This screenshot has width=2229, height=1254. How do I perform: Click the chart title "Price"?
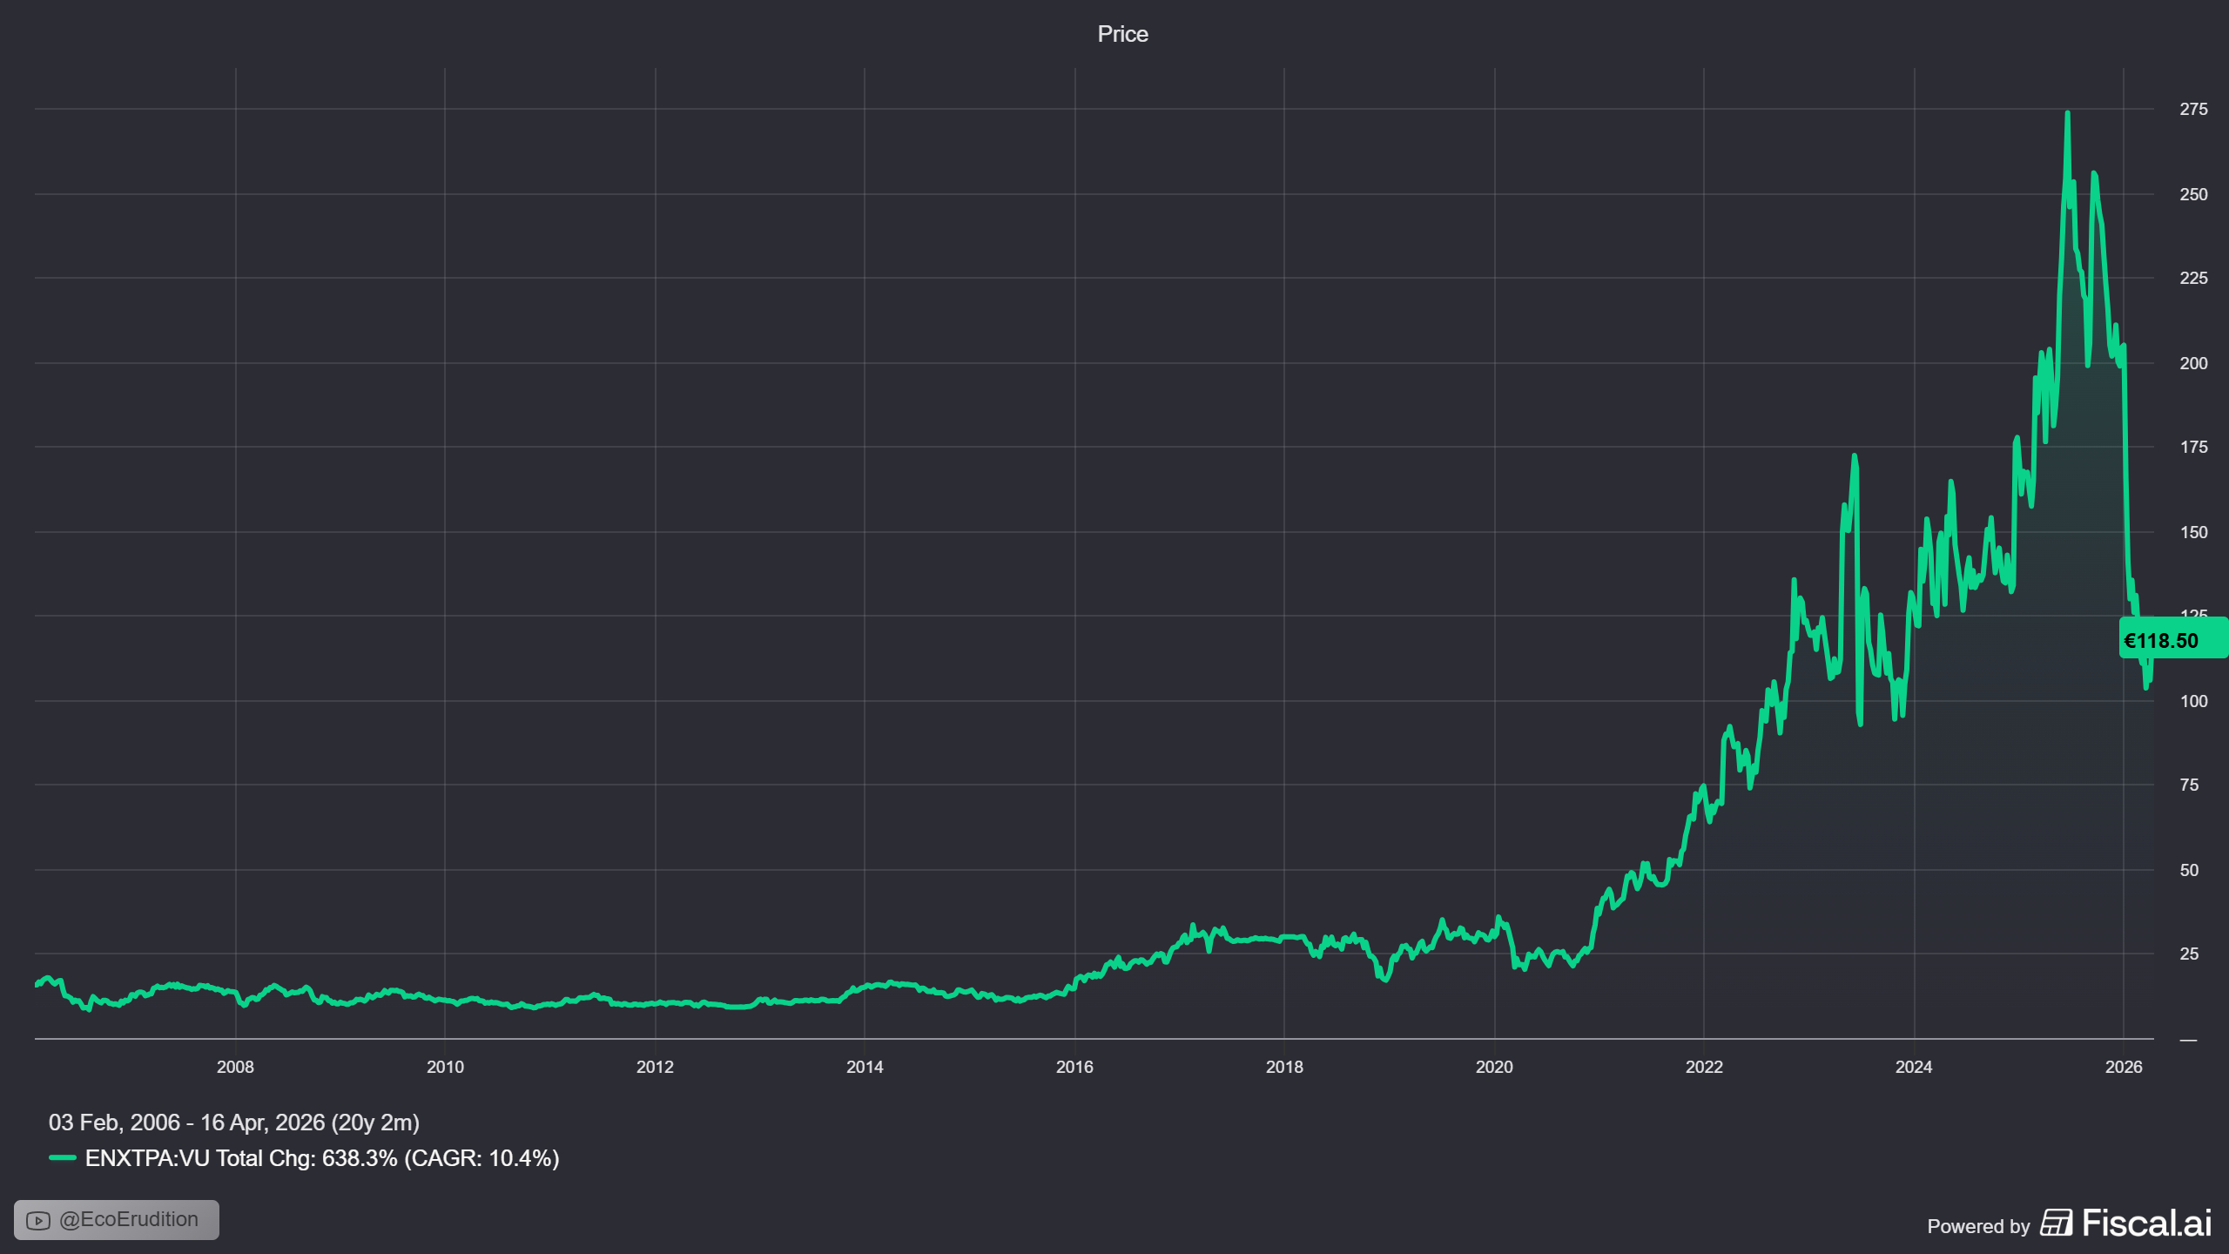[x=1122, y=34]
